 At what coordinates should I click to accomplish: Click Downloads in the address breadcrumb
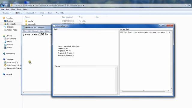[28, 5]
